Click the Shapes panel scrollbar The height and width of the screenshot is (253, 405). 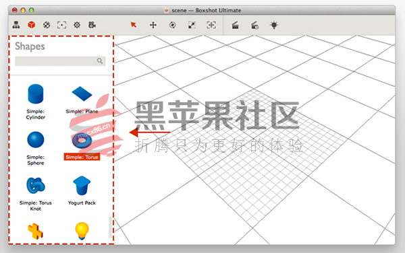(x=110, y=227)
